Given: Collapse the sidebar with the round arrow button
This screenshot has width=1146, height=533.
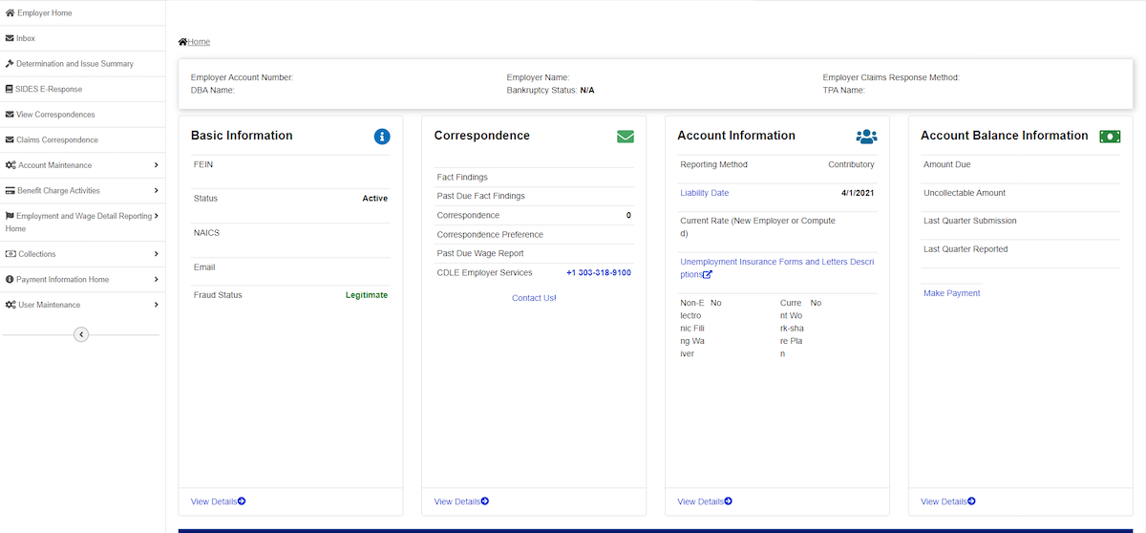Looking at the screenshot, I should [x=81, y=334].
